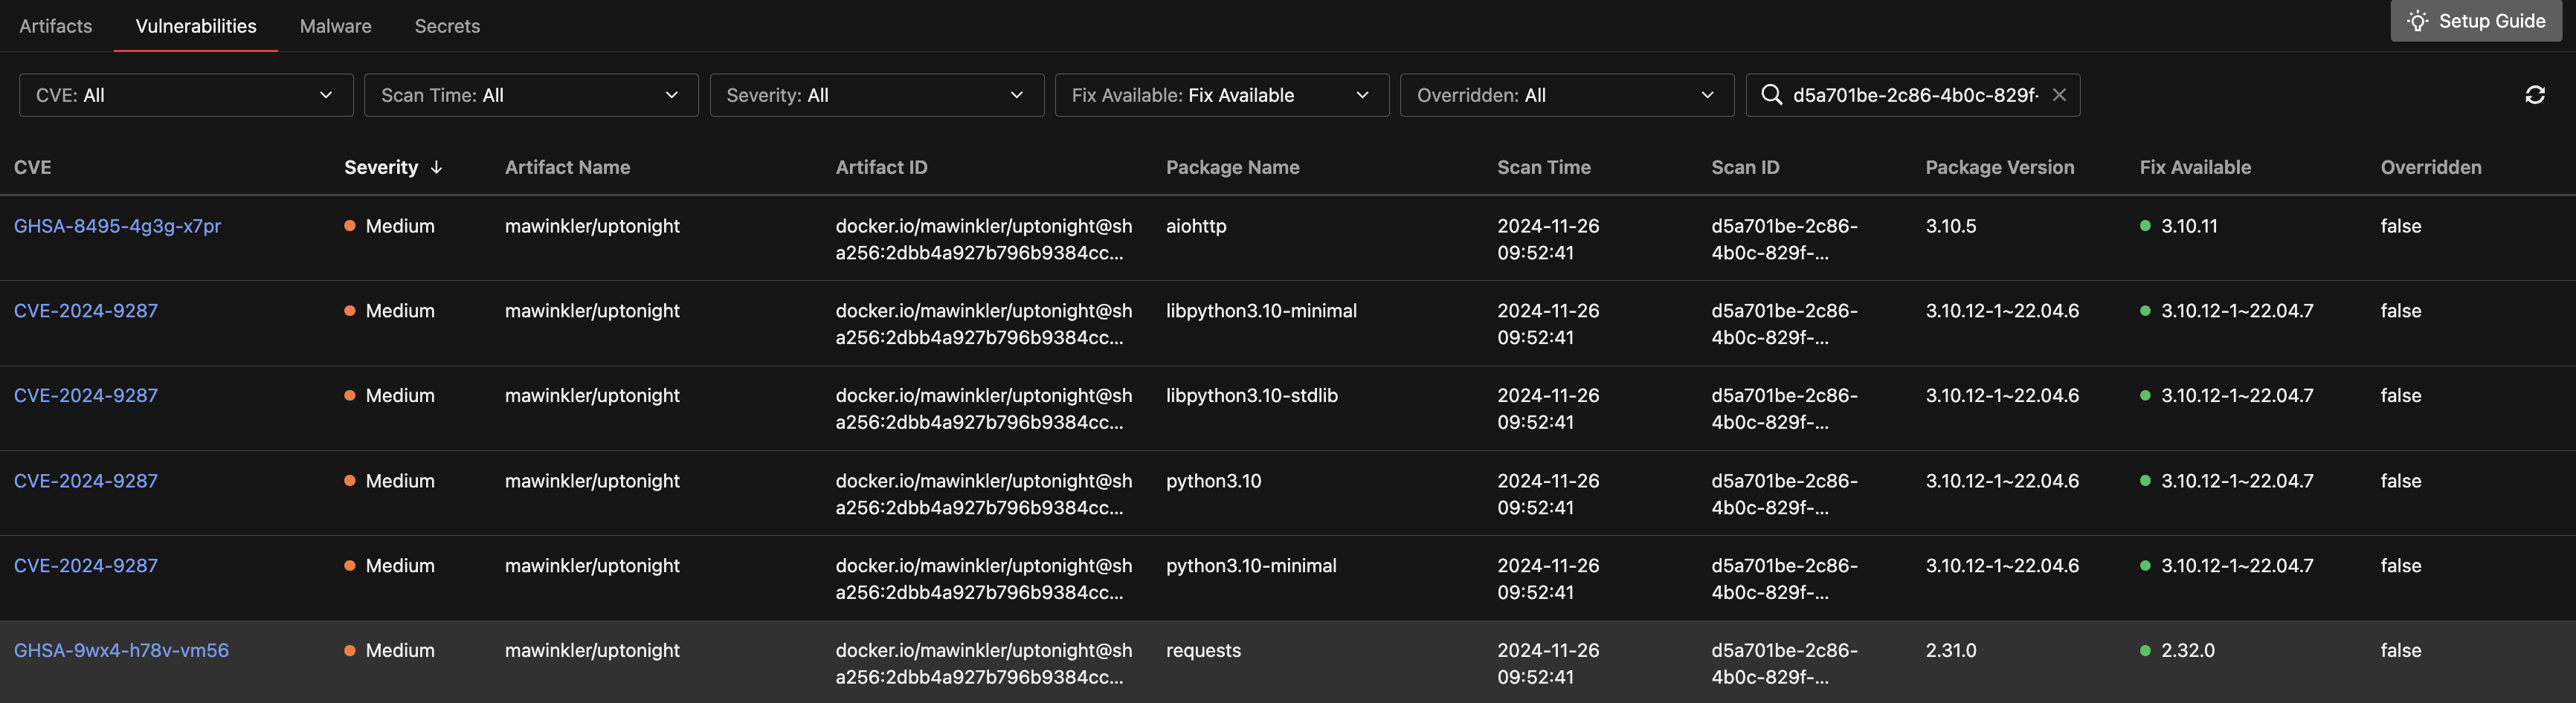Click scan ID in the python3.10 row
The height and width of the screenshot is (703, 2576).
(1784, 494)
